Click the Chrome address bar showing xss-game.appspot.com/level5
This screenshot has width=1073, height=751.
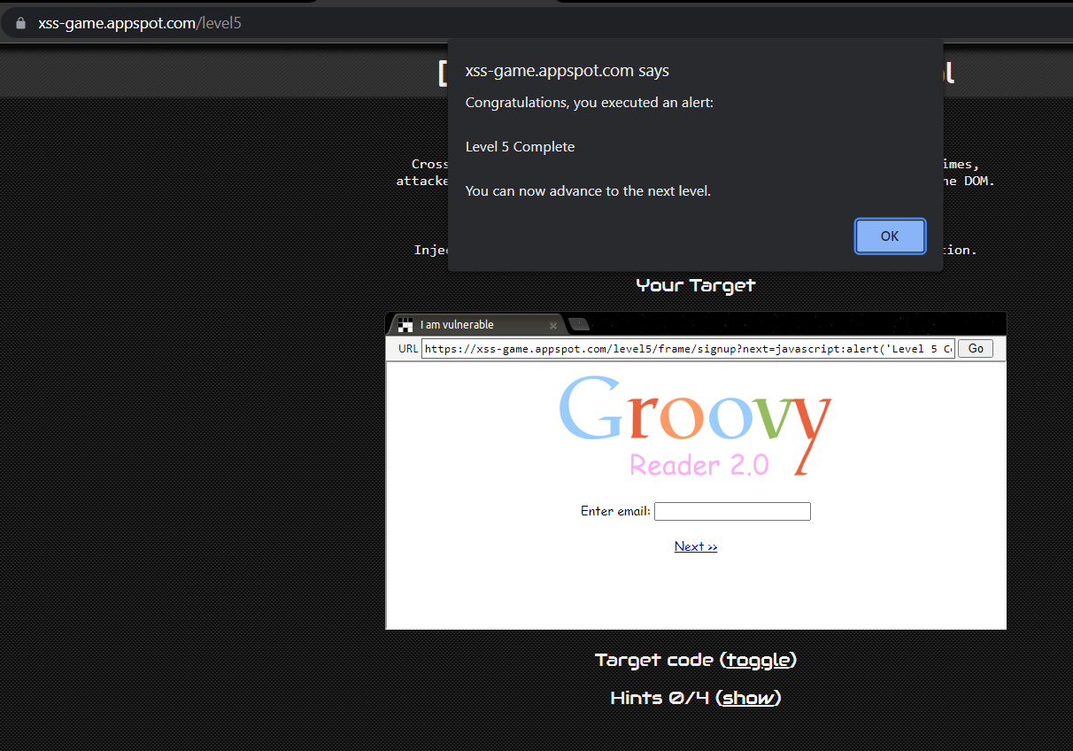point(139,22)
